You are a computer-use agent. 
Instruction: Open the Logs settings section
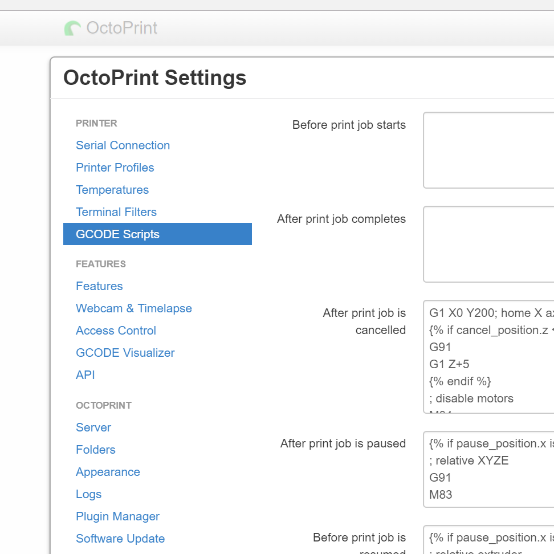click(x=88, y=494)
